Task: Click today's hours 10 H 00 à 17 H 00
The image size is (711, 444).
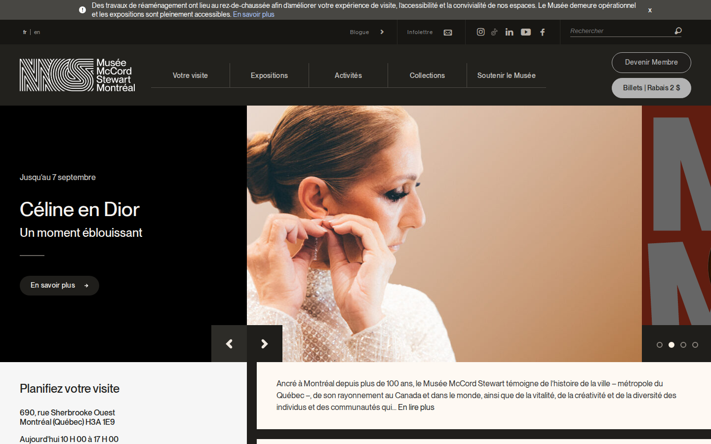Action: 89,439
